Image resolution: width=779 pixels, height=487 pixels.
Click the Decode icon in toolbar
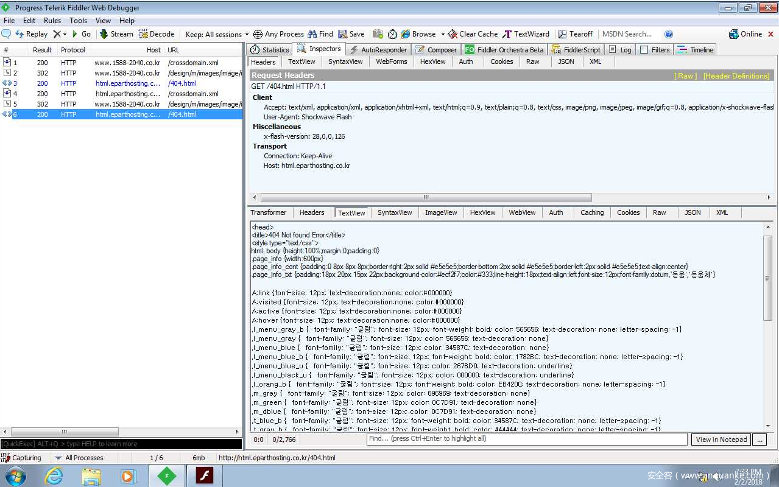tap(144, 34)
